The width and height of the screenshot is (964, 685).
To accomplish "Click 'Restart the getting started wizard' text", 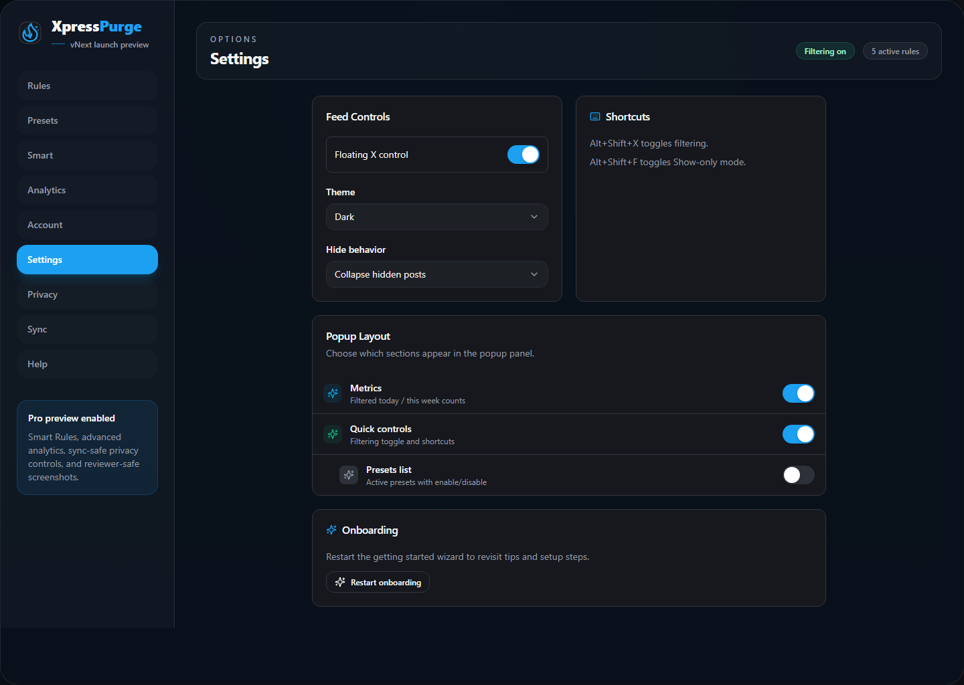I will pyautogui.click(x=457, y=557).
